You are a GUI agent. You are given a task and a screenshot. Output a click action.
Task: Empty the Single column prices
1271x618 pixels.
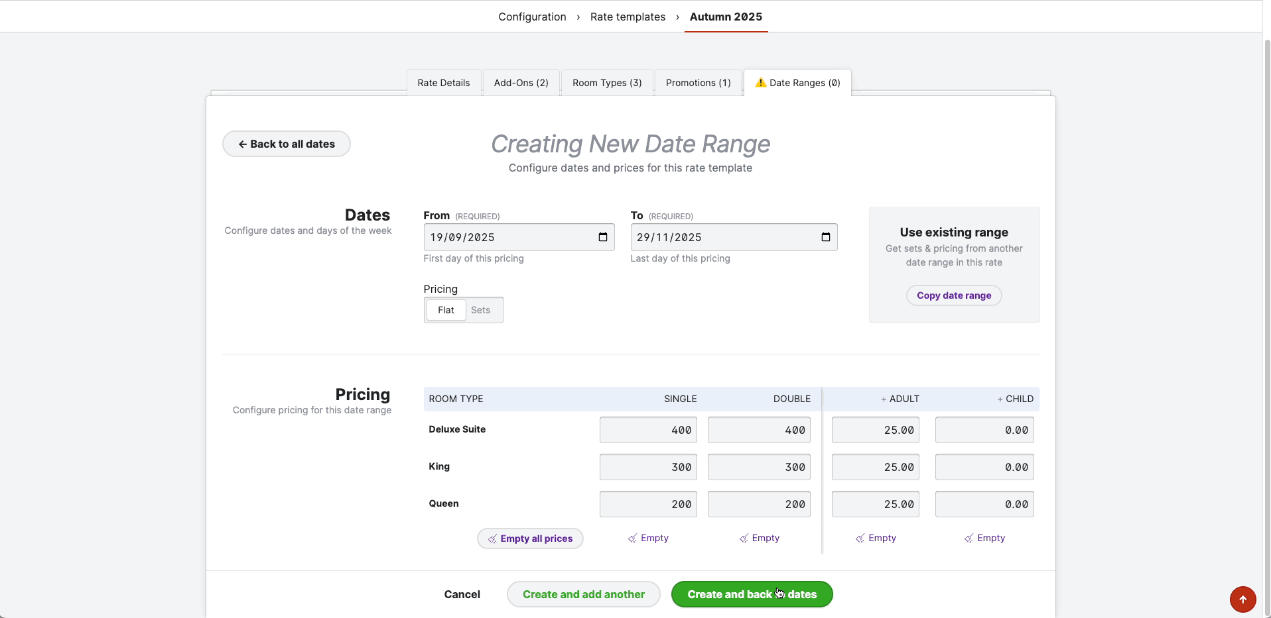pos(648,538)
